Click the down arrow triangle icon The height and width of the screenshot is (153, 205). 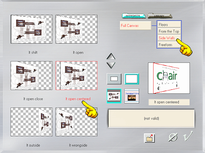coord(111,65)
